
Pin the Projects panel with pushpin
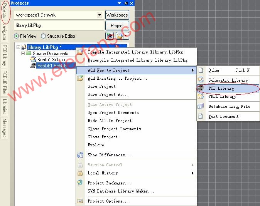click(x=126, y=3)
